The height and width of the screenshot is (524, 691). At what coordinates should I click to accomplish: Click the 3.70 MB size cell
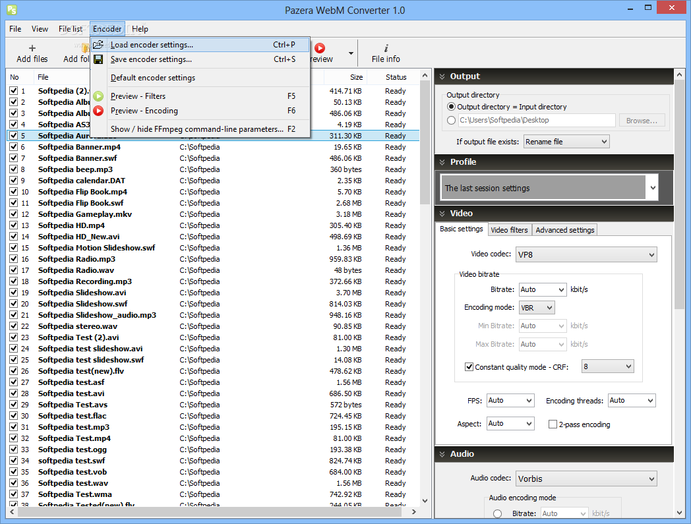[349, 293]
